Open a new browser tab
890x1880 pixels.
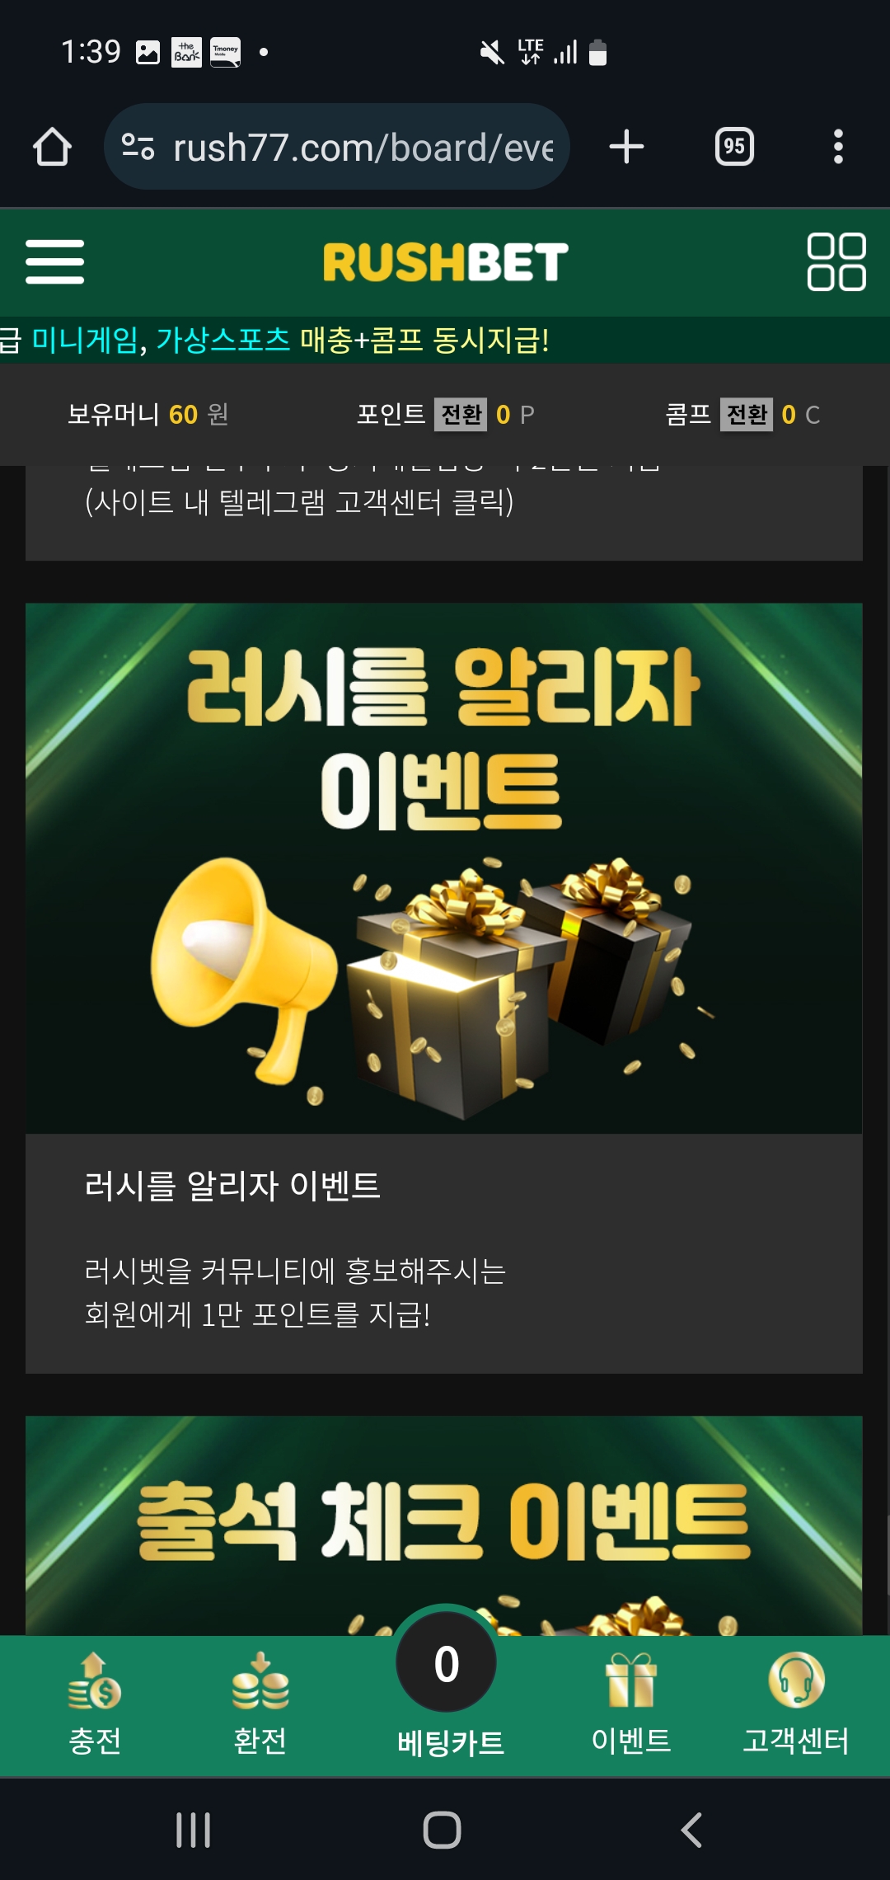coord(626,147)
